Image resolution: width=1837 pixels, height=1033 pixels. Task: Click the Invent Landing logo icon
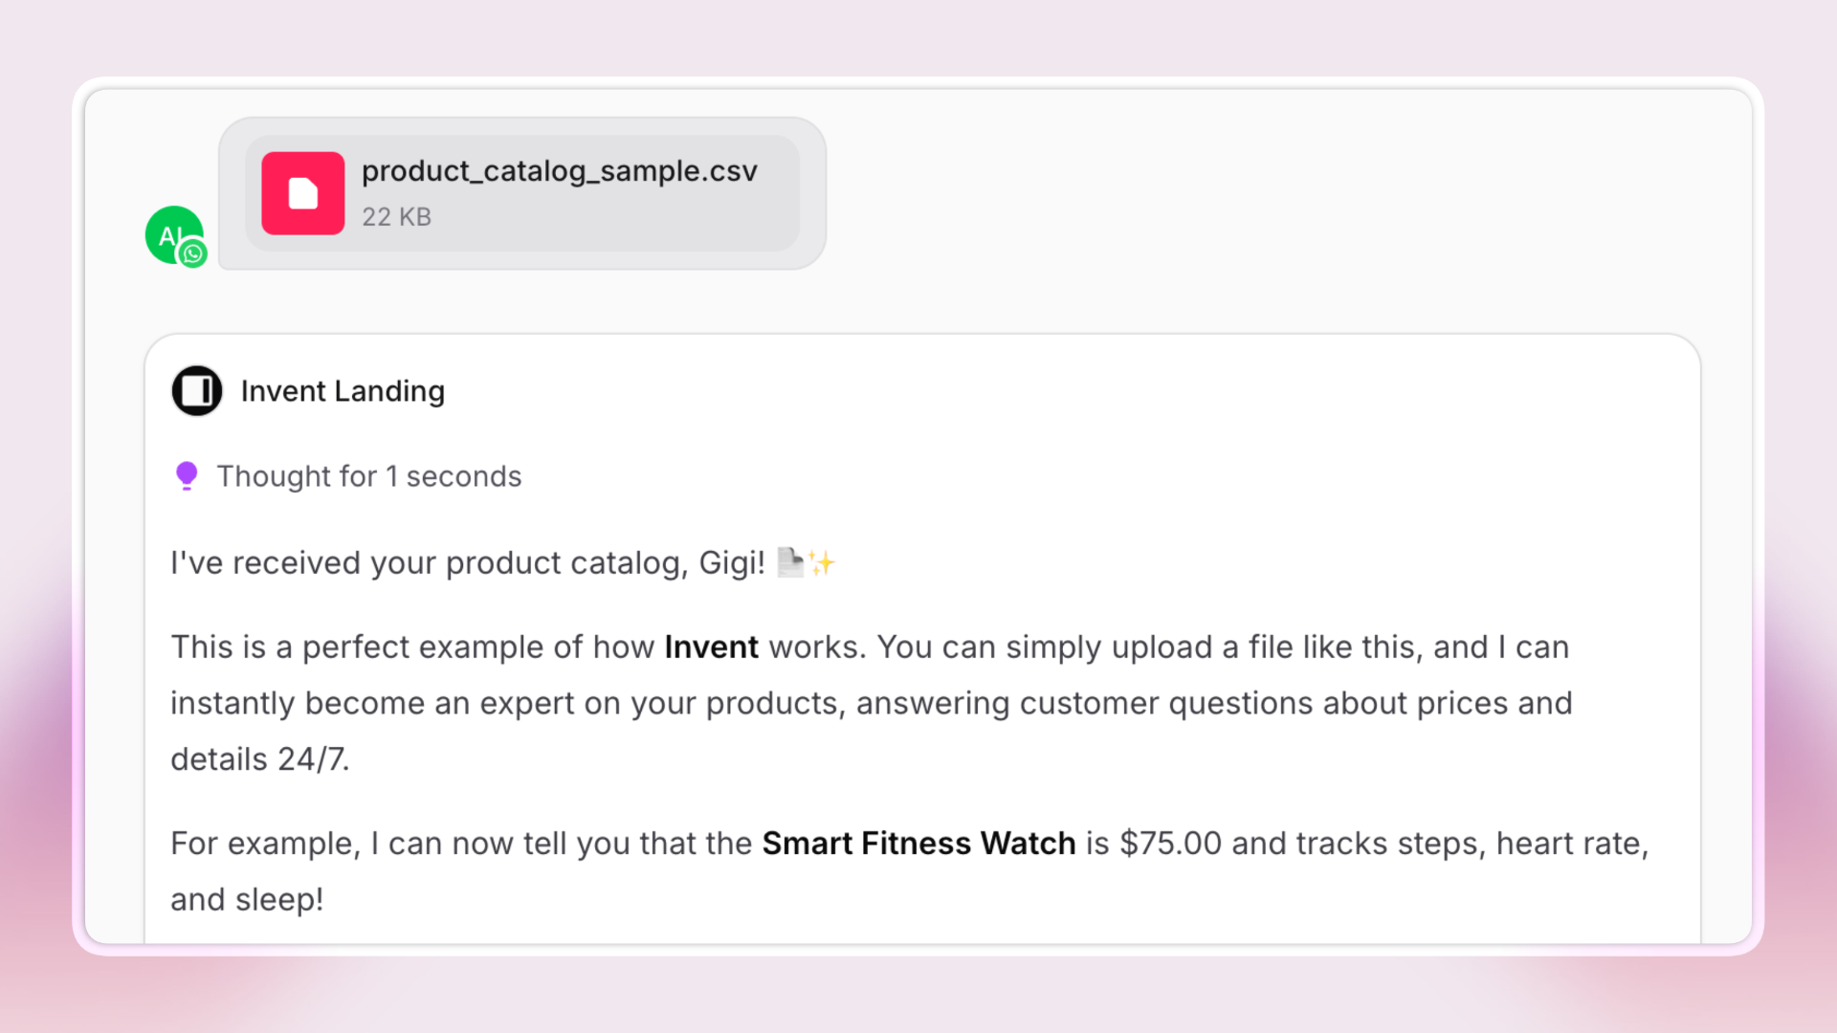196,390
